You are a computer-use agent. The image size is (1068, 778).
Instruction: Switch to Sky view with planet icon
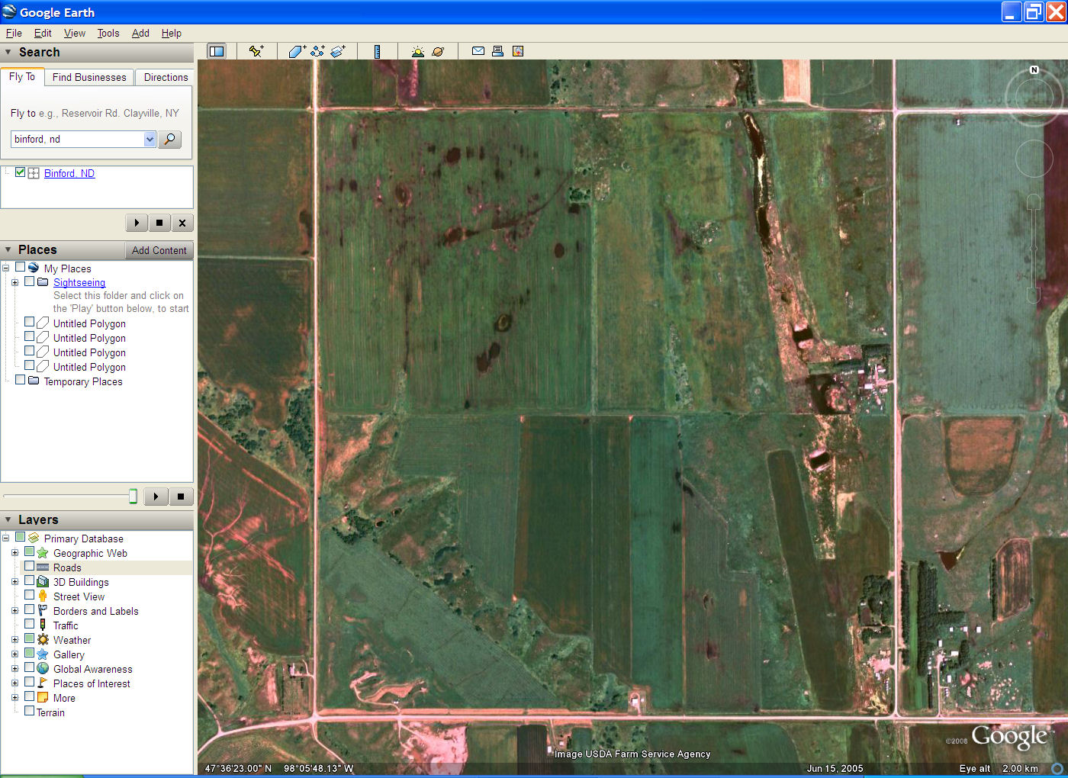[438, 51]
